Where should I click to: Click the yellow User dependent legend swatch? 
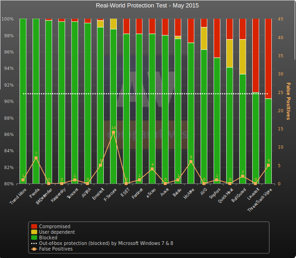(34, 232)
